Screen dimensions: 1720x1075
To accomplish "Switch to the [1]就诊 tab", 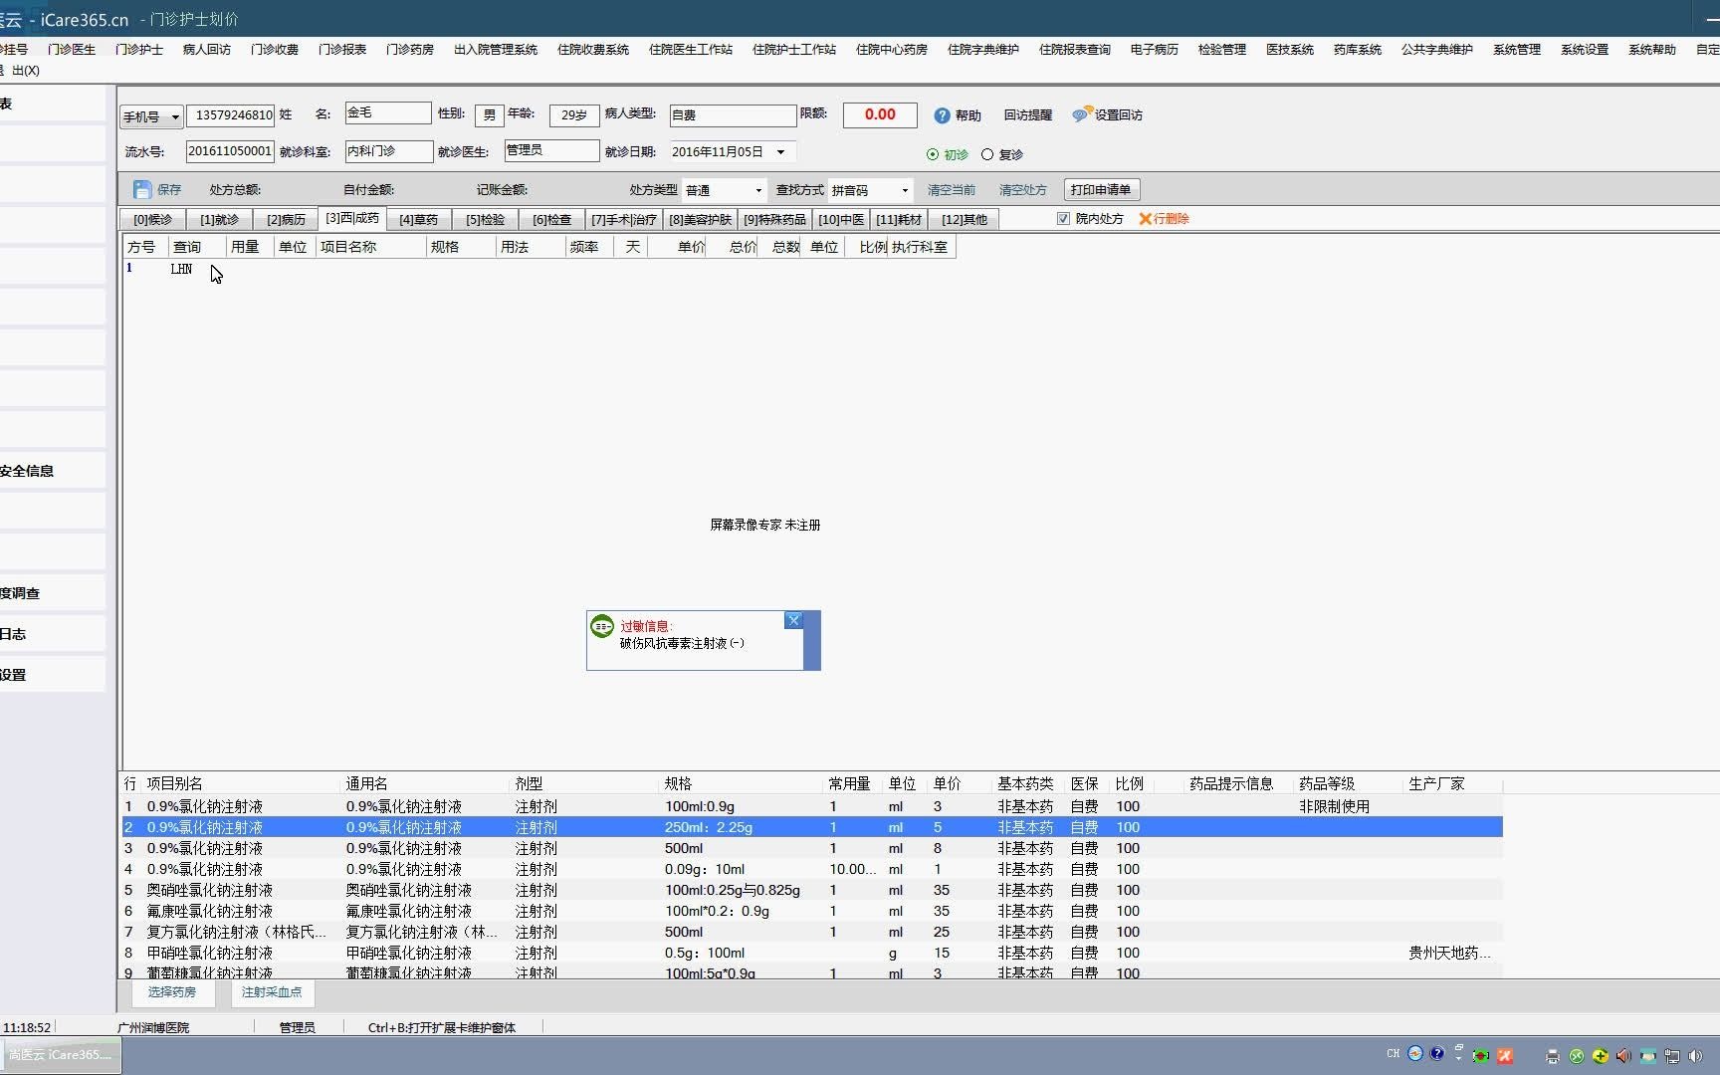I will click(x=219, y=220).
